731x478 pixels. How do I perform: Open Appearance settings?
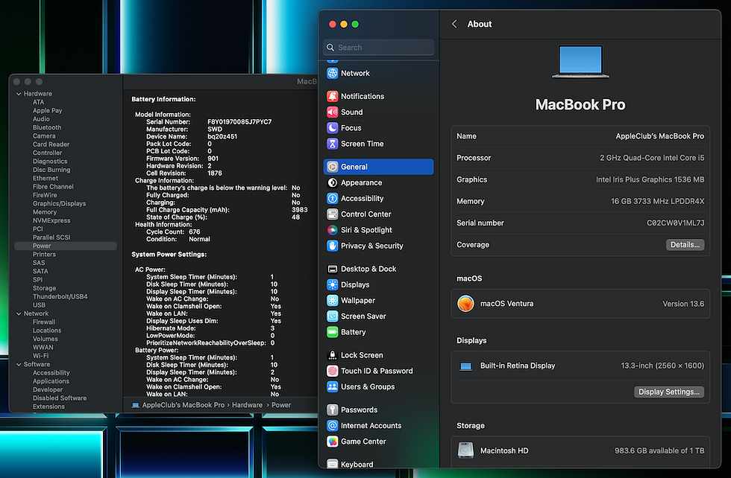pyautogui.click(x=378, y=182)
